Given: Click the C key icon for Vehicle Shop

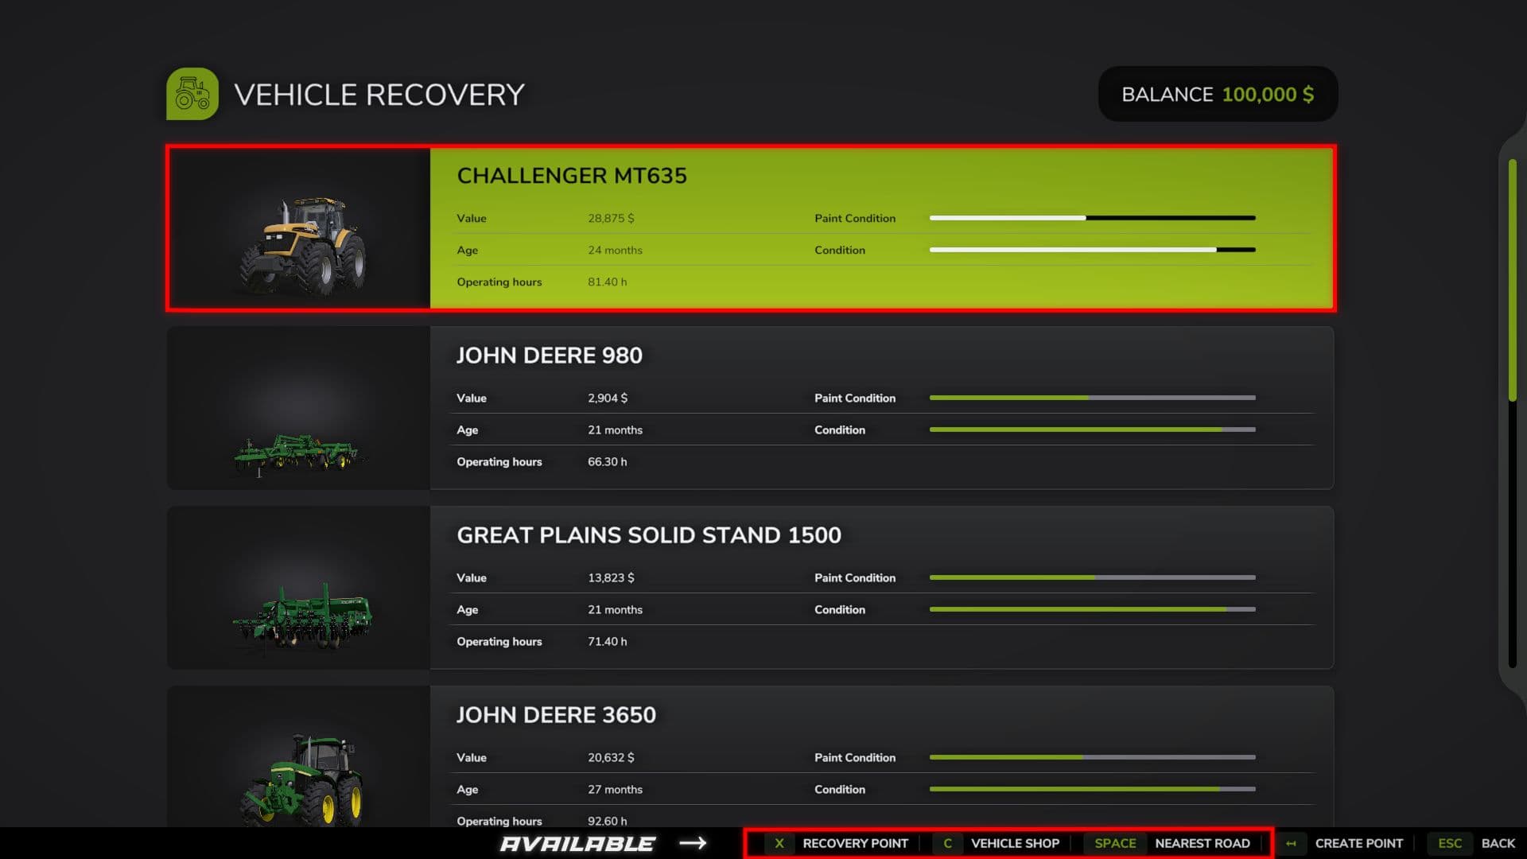Looking at the screenshot, I should (x=947, y=843).
